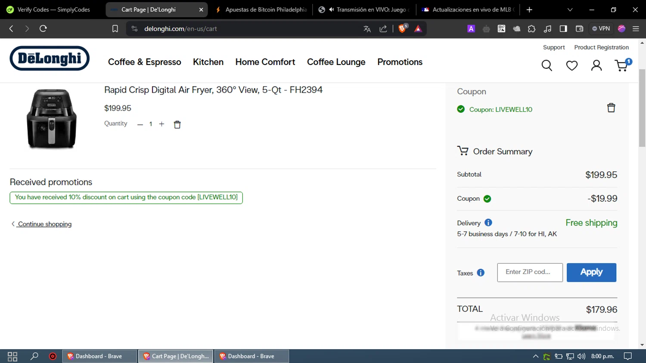Viewport: 646px width, 363px height.
Task: Open Brave Wallet icon
Action: click(x=579, y=29)
